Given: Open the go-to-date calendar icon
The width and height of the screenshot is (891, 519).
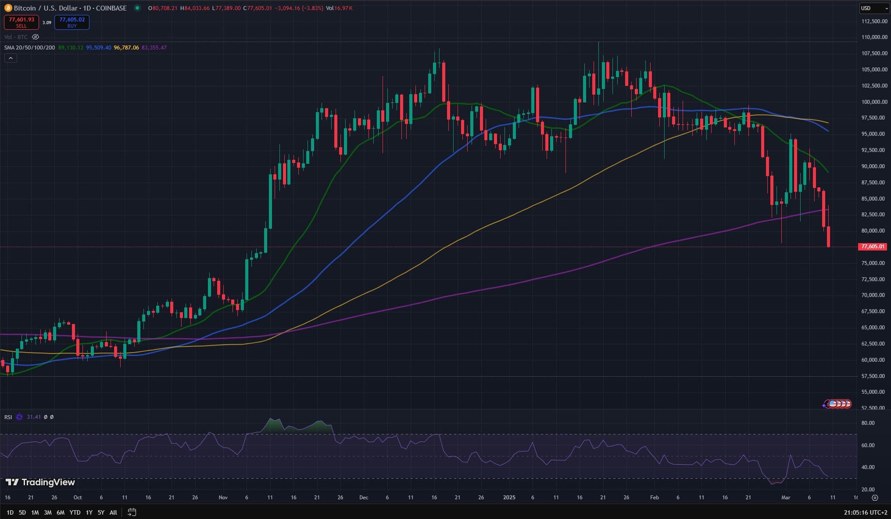Looking at the screenshot, I should (x=132, y=512).
